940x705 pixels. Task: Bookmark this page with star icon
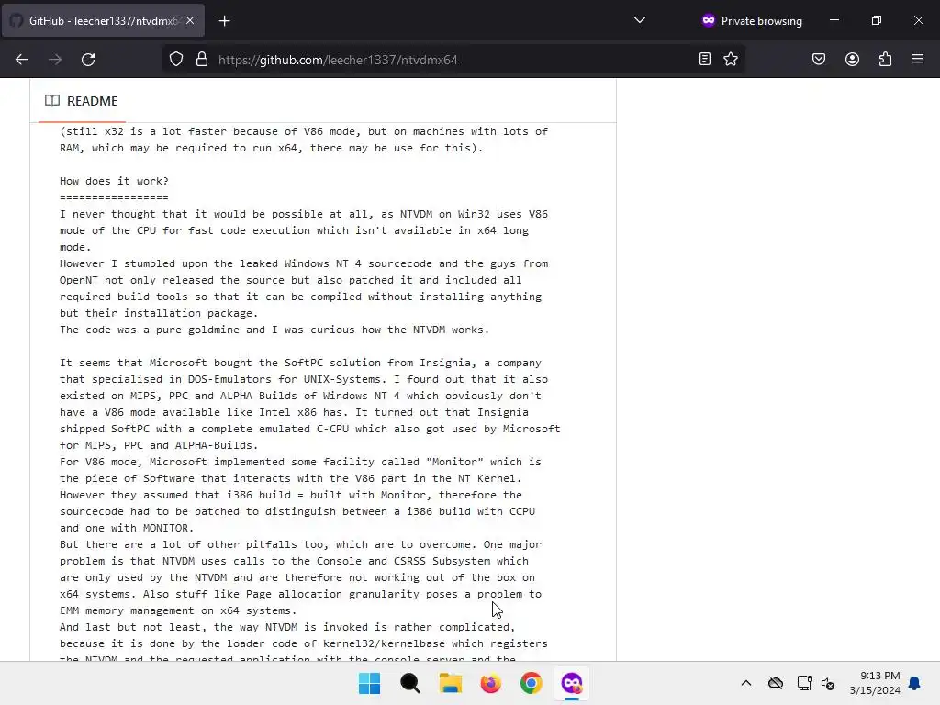(x=731, y=59)
